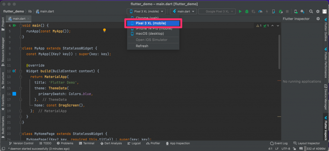Click the user account avatar icon
The width and height of the screenshot is (329, 151).
(325, 12)
